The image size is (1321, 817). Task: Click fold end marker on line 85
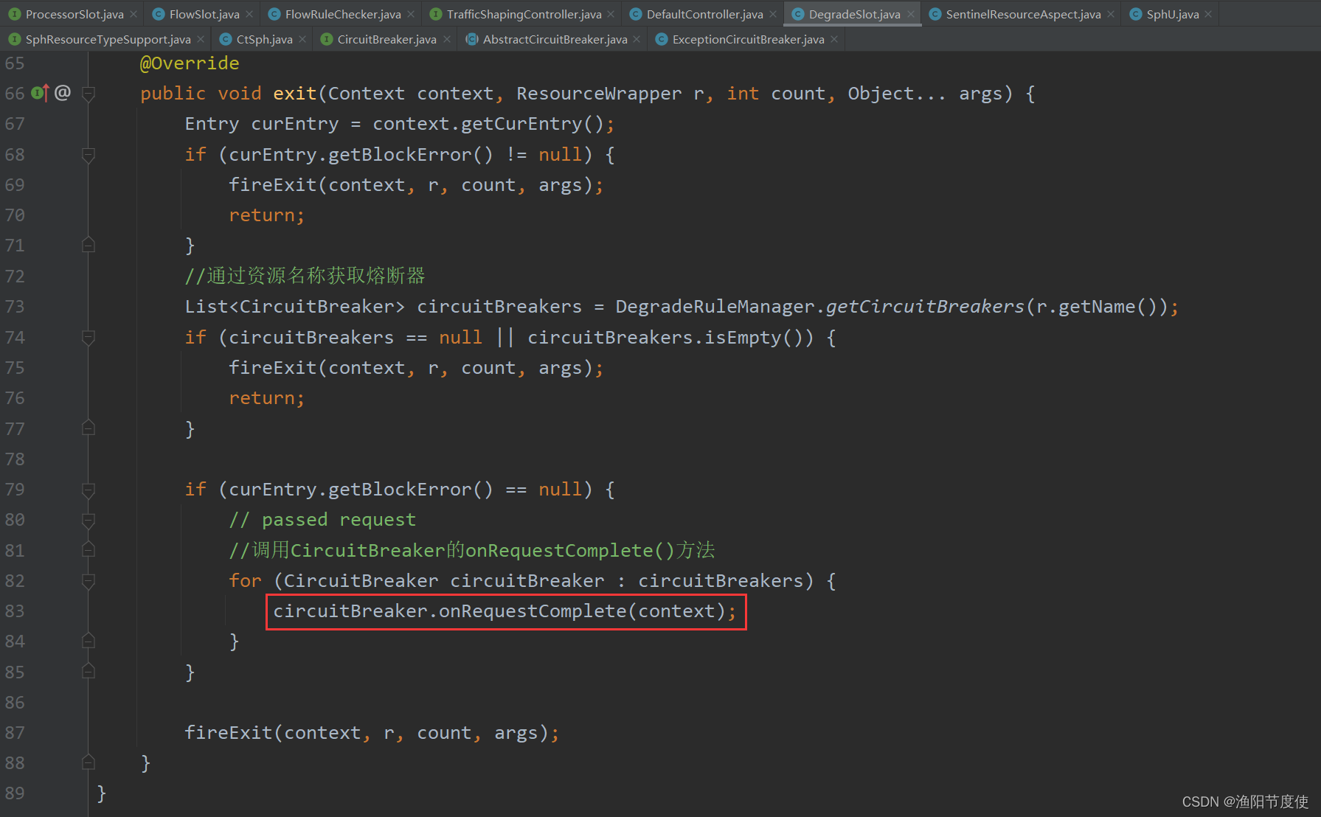pos(89,672)
